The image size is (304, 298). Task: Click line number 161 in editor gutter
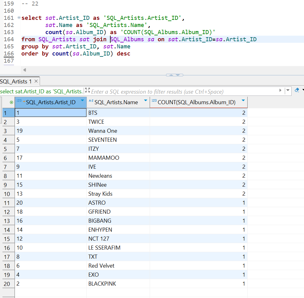(x=9, y=18)
